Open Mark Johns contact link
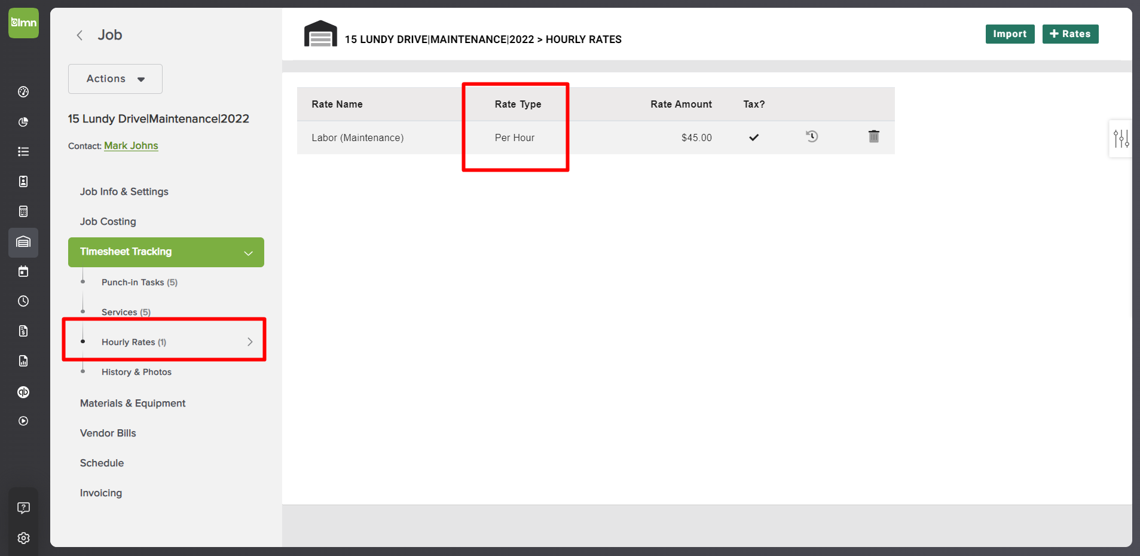Image resolution: width=1140 pixels, height=556 pixels. click(131, 145)
